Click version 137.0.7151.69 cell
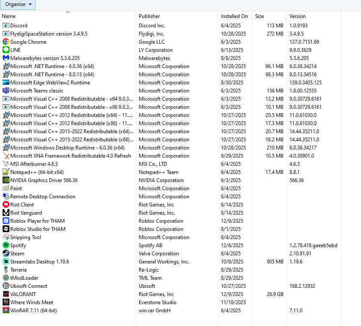 [x=304, y=42]
